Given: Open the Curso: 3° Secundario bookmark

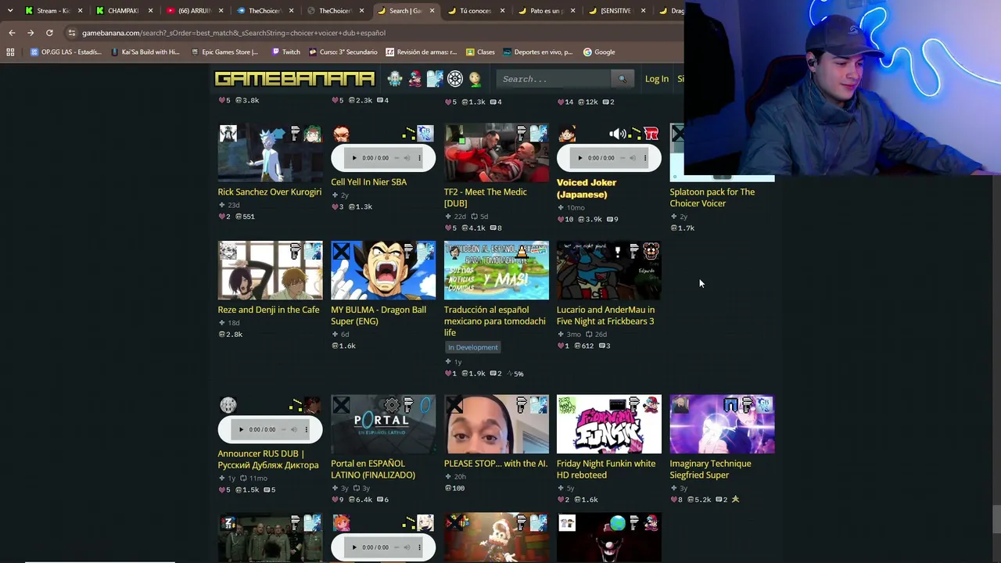Looking at the screenshot, I should pyautogui.click(x=343, y=52).
